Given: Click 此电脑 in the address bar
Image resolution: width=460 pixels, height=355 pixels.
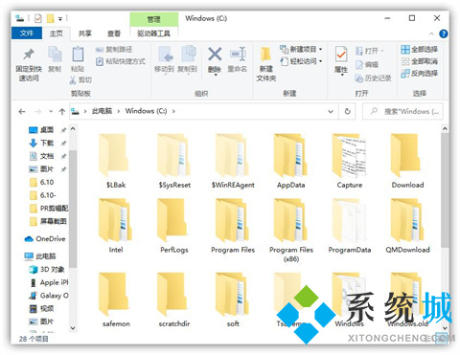Looking at the screenshot, I should pos(102,111).
